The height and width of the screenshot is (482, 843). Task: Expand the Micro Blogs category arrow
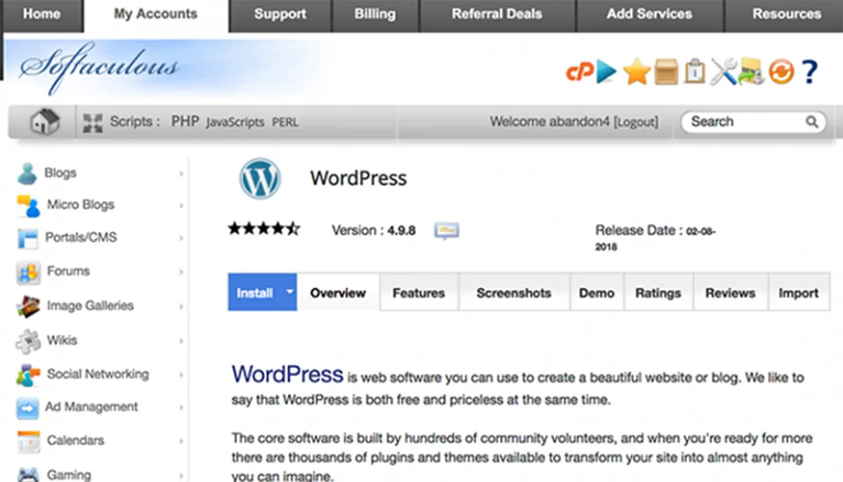tap(181, 206)
